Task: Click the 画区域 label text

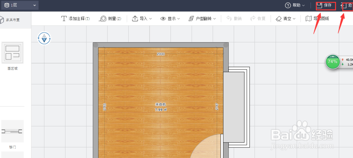Action: [12, 69]
